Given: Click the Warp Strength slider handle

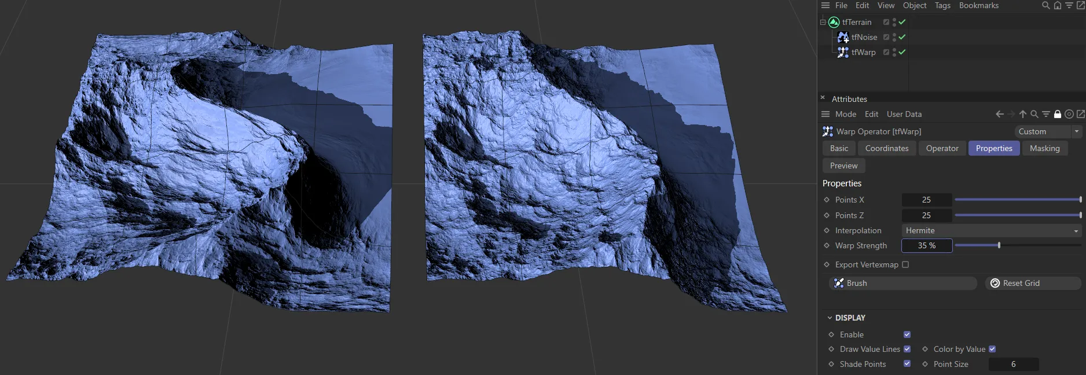Looking at the screenshot, I should [999, 245].
